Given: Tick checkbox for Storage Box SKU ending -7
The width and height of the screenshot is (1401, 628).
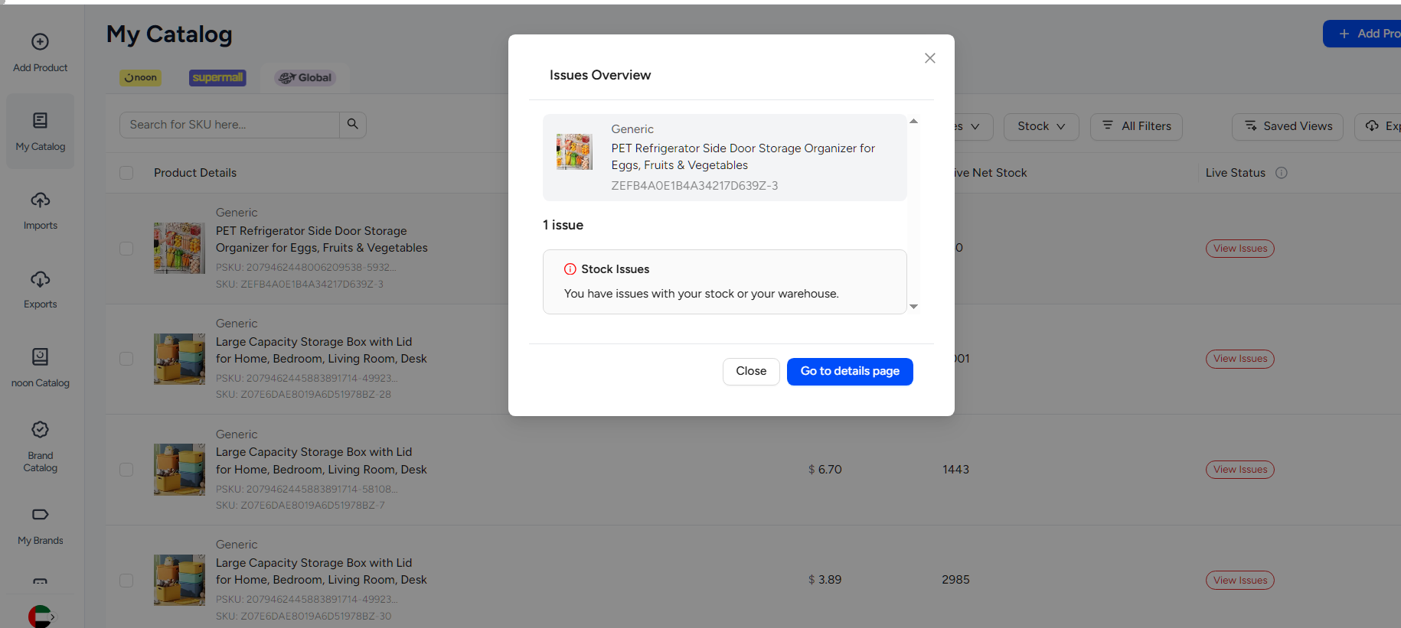Looking at the screenshot, I should [x=126, y=470].
